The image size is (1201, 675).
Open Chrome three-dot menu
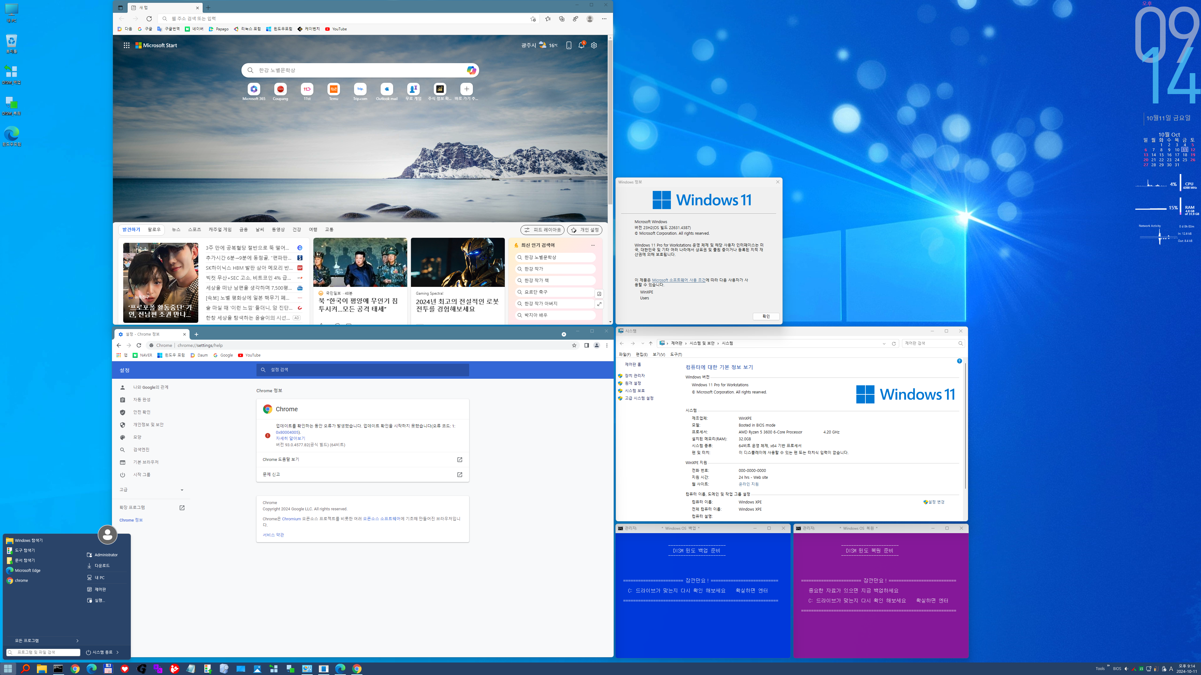pos(606,345)
